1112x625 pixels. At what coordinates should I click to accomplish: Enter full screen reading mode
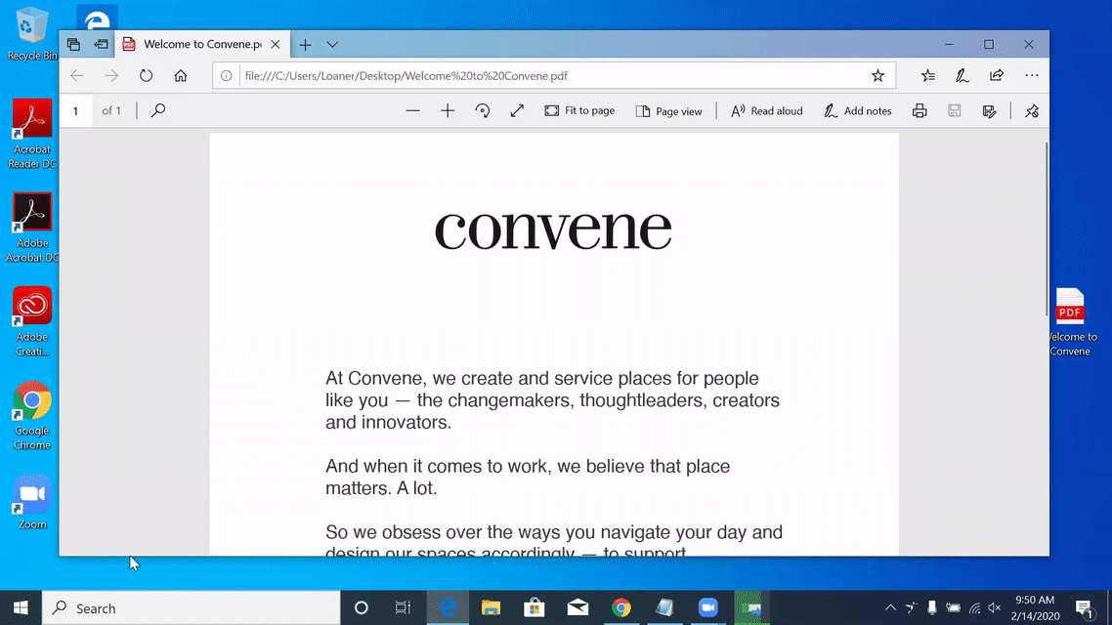point(517,110)
